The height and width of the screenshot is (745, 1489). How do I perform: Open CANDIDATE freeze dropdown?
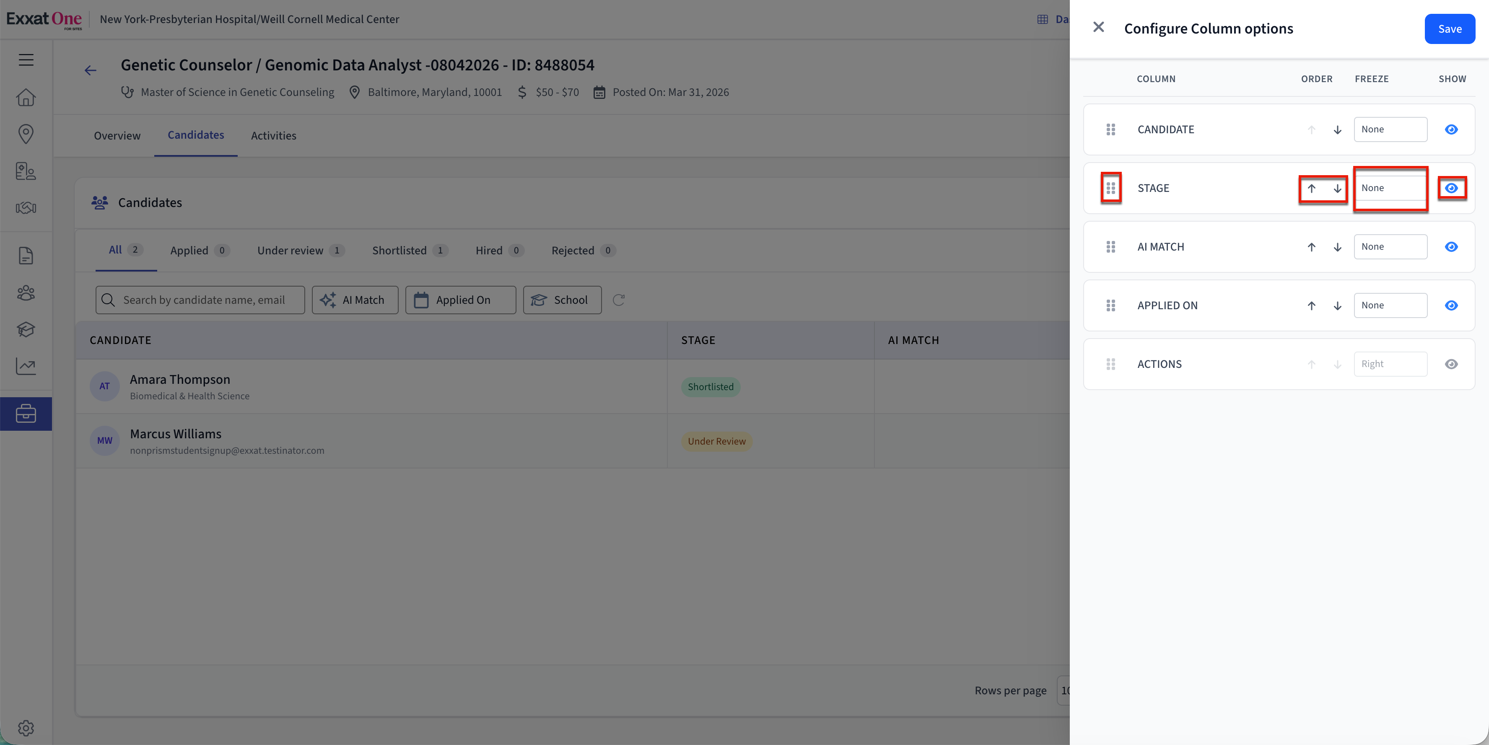(x=1390, y=129)
